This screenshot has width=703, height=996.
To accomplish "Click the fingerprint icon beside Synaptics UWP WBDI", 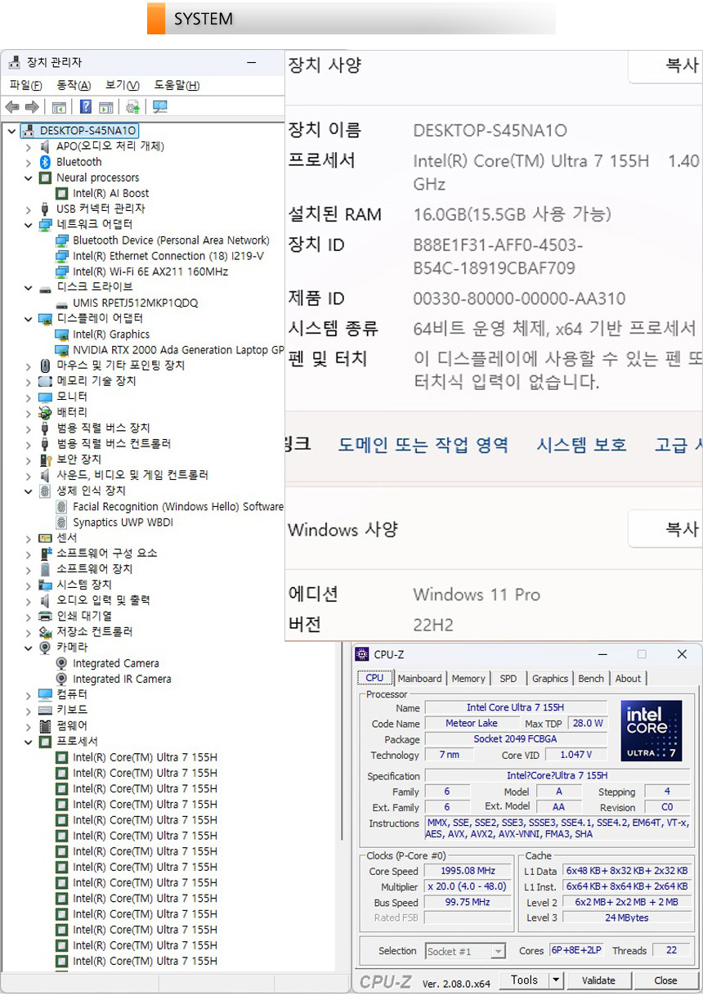I will point(61,523).
